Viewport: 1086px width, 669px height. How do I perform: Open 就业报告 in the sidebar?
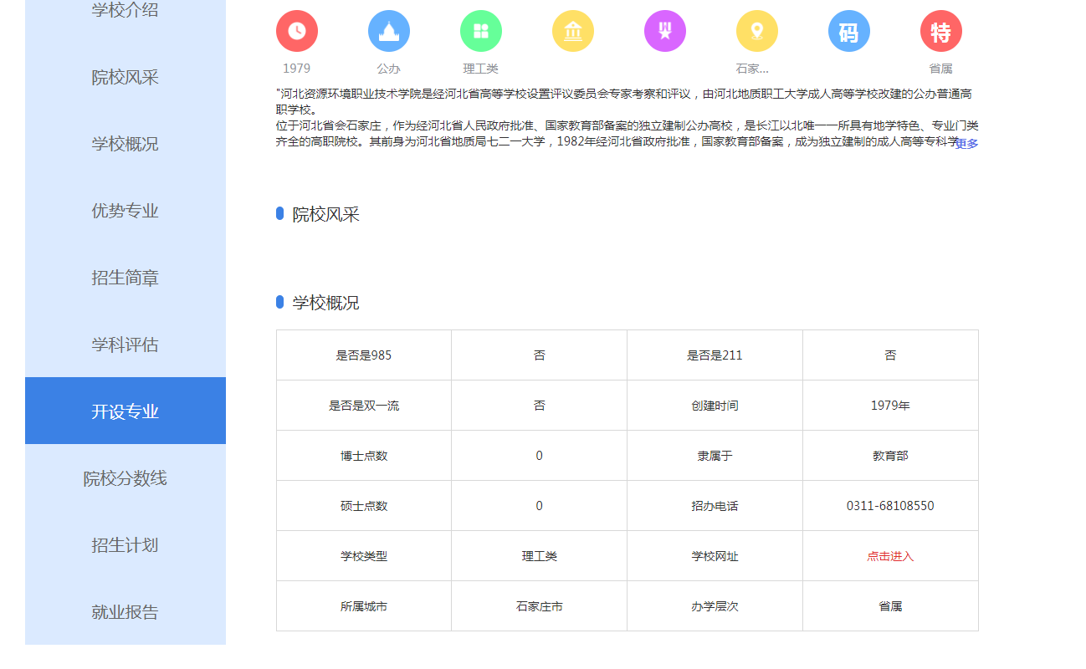pos(126,612)
